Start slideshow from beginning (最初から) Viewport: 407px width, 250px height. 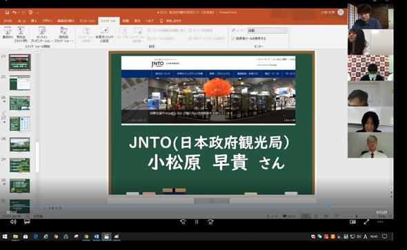click(x=8, y=33)
